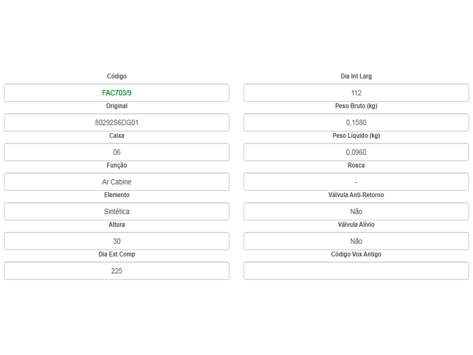Focus the Elemento field showing Sintética

click(x=117, y=211)
